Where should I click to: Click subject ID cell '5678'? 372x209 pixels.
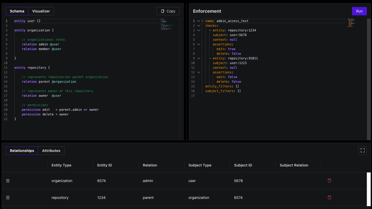[x=238, y=181]
